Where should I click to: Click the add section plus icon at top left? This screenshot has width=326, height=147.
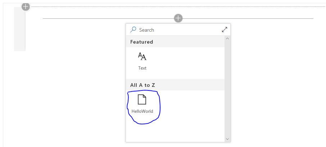point(26,6)
